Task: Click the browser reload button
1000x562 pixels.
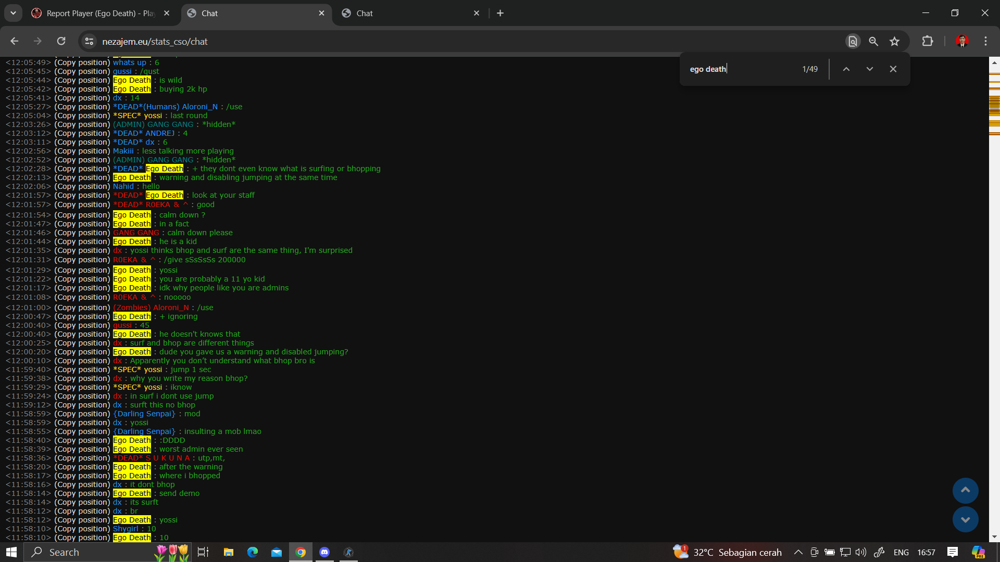Action: coord(61,41)
